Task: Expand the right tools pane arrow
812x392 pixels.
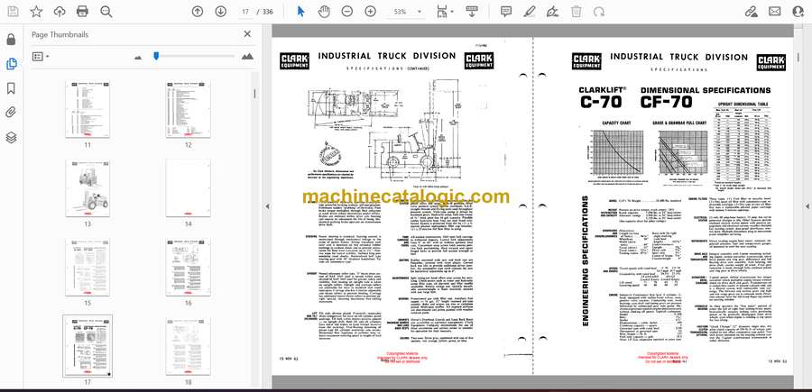Action: (x=807, y=206)
